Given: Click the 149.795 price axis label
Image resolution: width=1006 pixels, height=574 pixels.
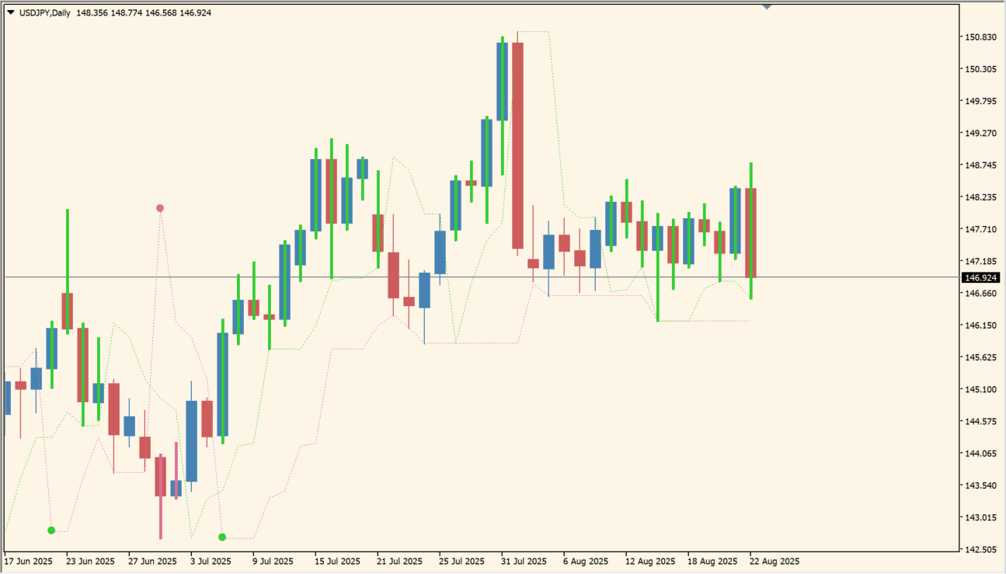Looking at the screenshot, I should 980,101.
